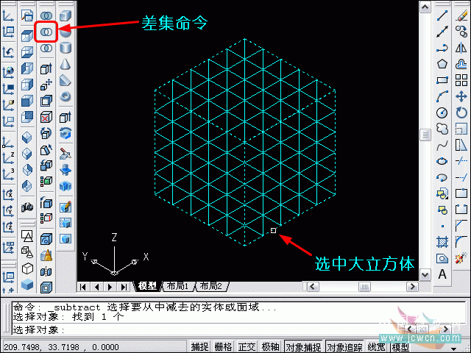Viewport: 471px width, 353px height.
Task: Toggle 模型 model space button in status bar
Action: tap(400, 346)
